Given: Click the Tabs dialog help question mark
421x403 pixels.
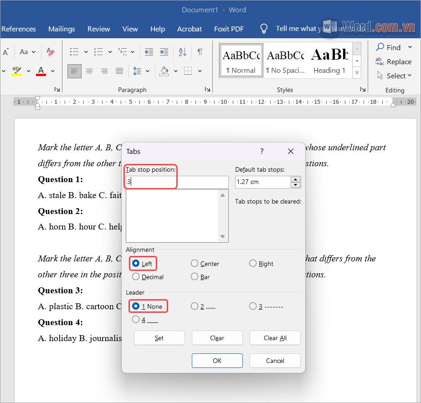Looking at the screenshot, I should pos(262,151).
